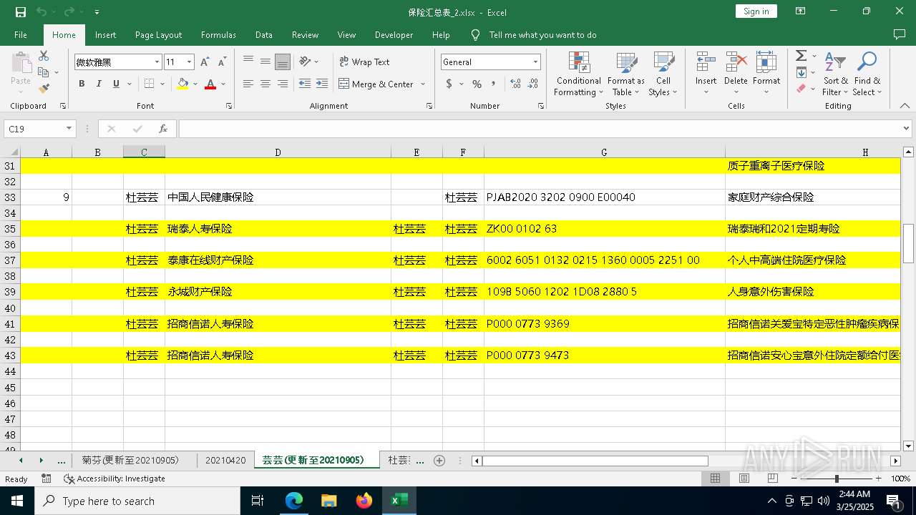Open the font size dropdown
The width and height of the screenshot is (916, 515).
[x=189, y=62]
